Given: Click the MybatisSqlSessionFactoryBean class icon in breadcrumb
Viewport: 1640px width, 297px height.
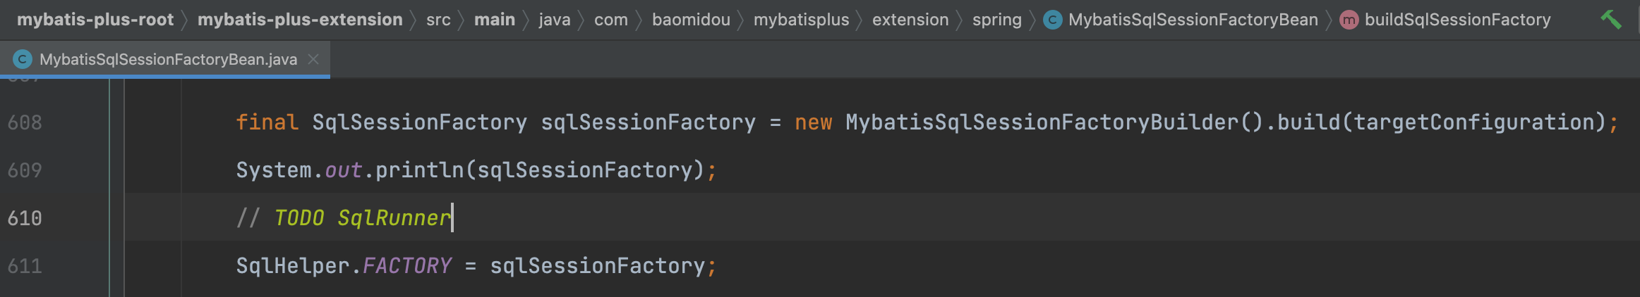Looking at the screenshot, I should [x=1052, y=20].
